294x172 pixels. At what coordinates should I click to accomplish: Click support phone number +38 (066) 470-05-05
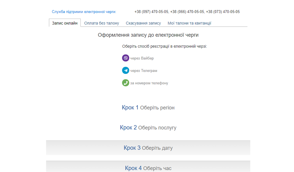(x=187, y=12)
